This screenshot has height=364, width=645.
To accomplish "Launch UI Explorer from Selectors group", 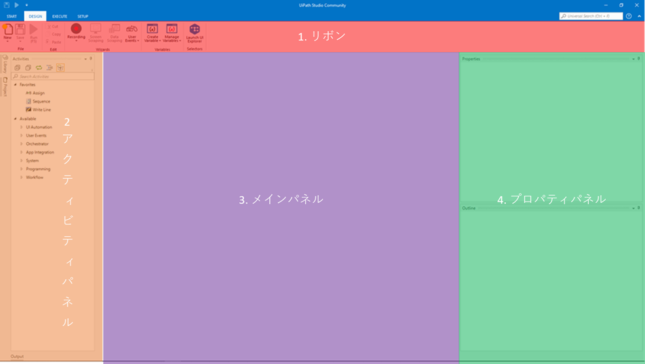I will click(x=195, y=33).
